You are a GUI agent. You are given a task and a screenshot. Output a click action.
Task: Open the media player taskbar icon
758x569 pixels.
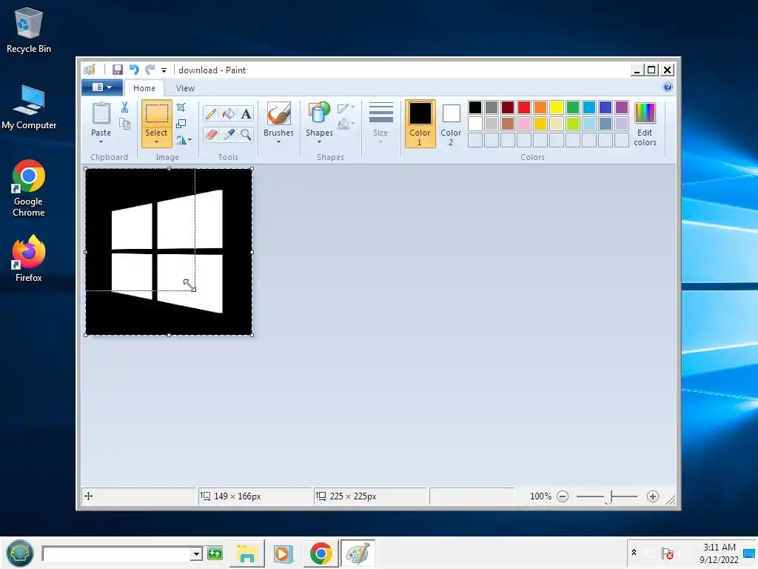pyautogui.click(x=284, y=553)
